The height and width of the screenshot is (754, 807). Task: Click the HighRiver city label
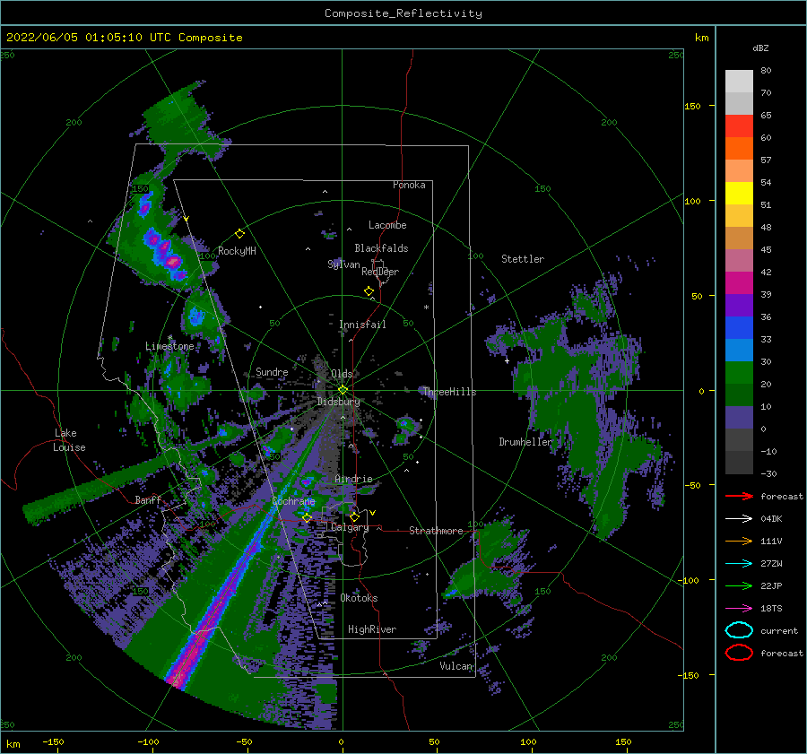[372, 629]
